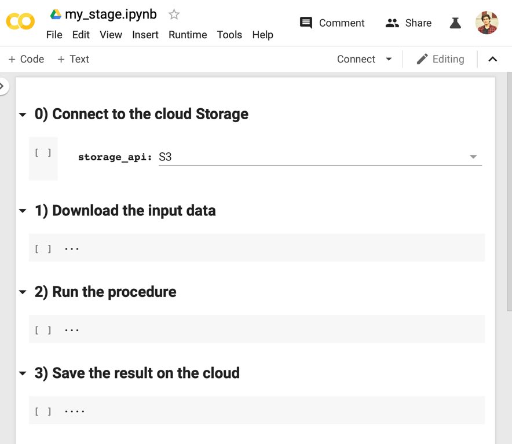Open the Comment panel
The height and width of the screenshot is (444, 512).
[332, 23]
